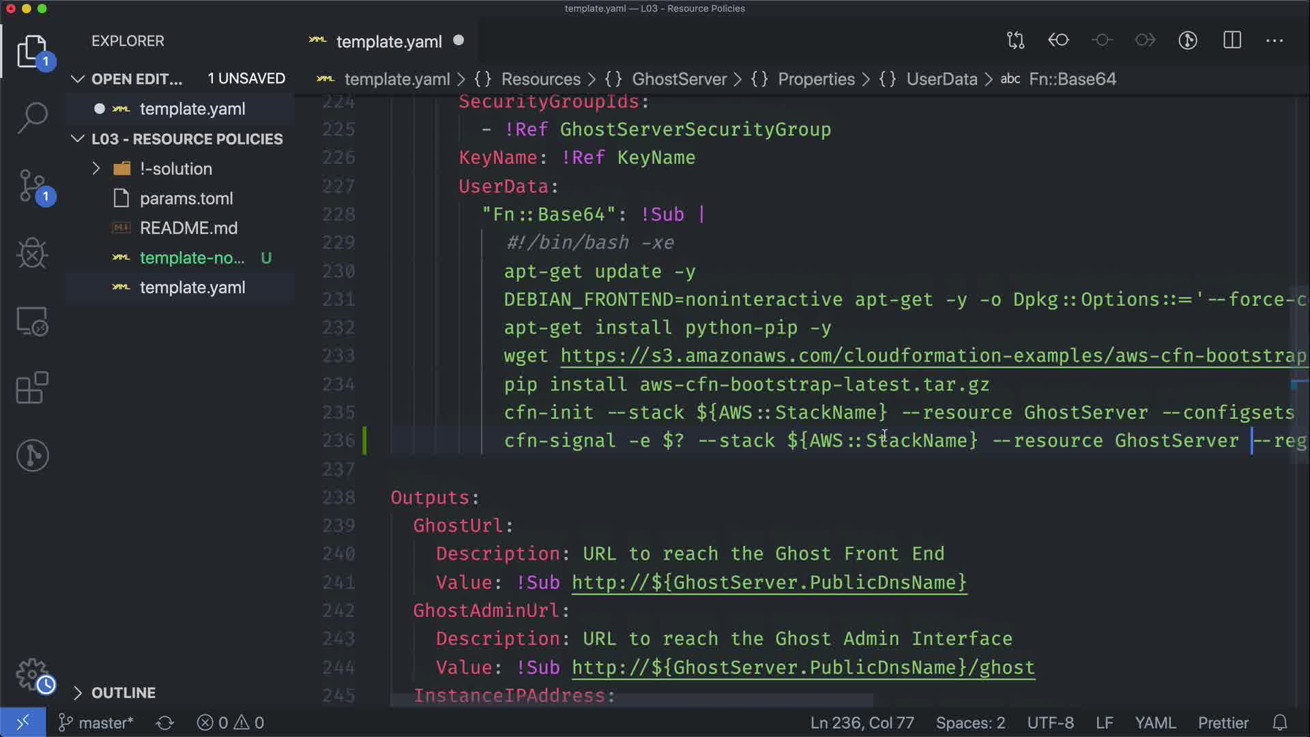1310x737 pixels.
Task: Open the editor More Actions ellipsis menu
Action: coord(1275,40)
